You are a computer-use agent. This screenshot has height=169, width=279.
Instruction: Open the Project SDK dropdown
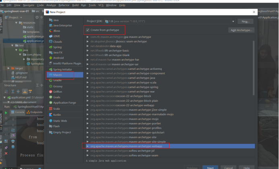(x=233, y=21)
